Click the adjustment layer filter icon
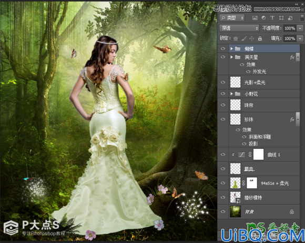This screenshot has height=243, width=305. click(x=263, y=18)
